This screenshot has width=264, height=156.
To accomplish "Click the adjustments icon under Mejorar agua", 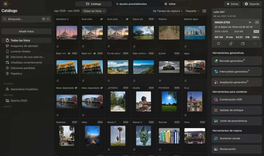I will click(185, 46).
